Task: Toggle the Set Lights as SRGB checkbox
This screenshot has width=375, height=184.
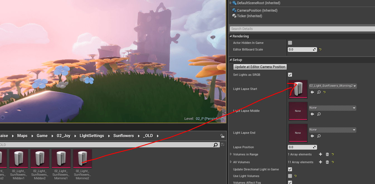Action: coord(290,75)
